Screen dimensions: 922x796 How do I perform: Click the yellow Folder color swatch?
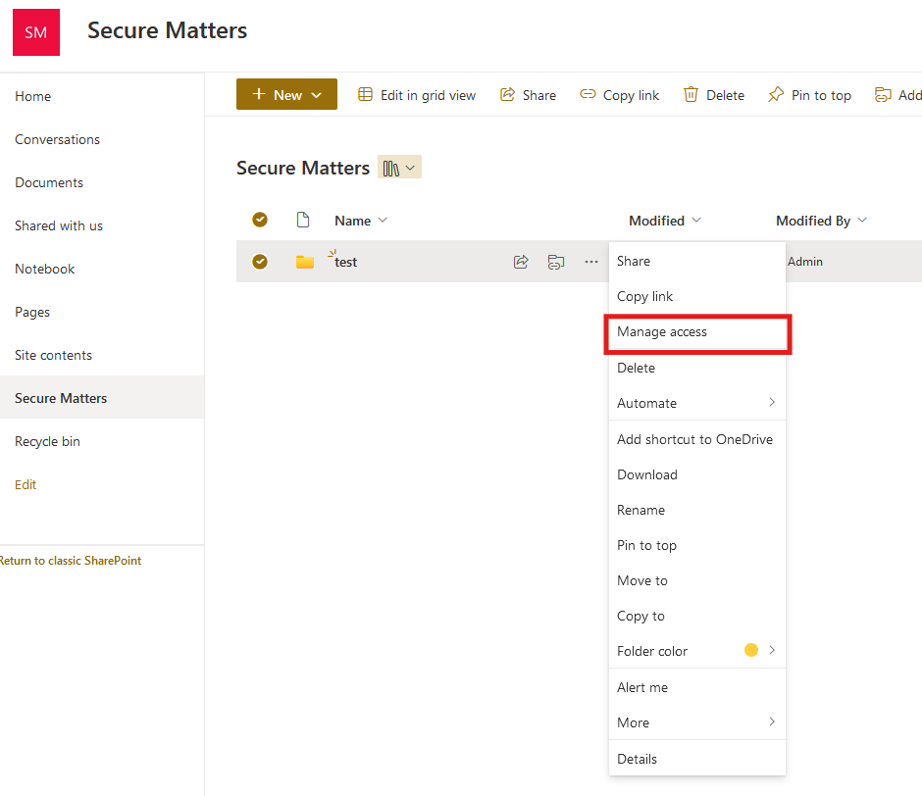click(x=751, y=650)
